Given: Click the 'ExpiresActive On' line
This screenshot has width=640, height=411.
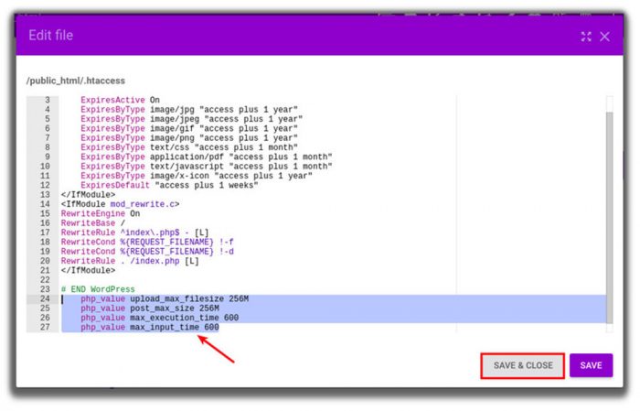Looking at the screenshot, I should point(120,100).
